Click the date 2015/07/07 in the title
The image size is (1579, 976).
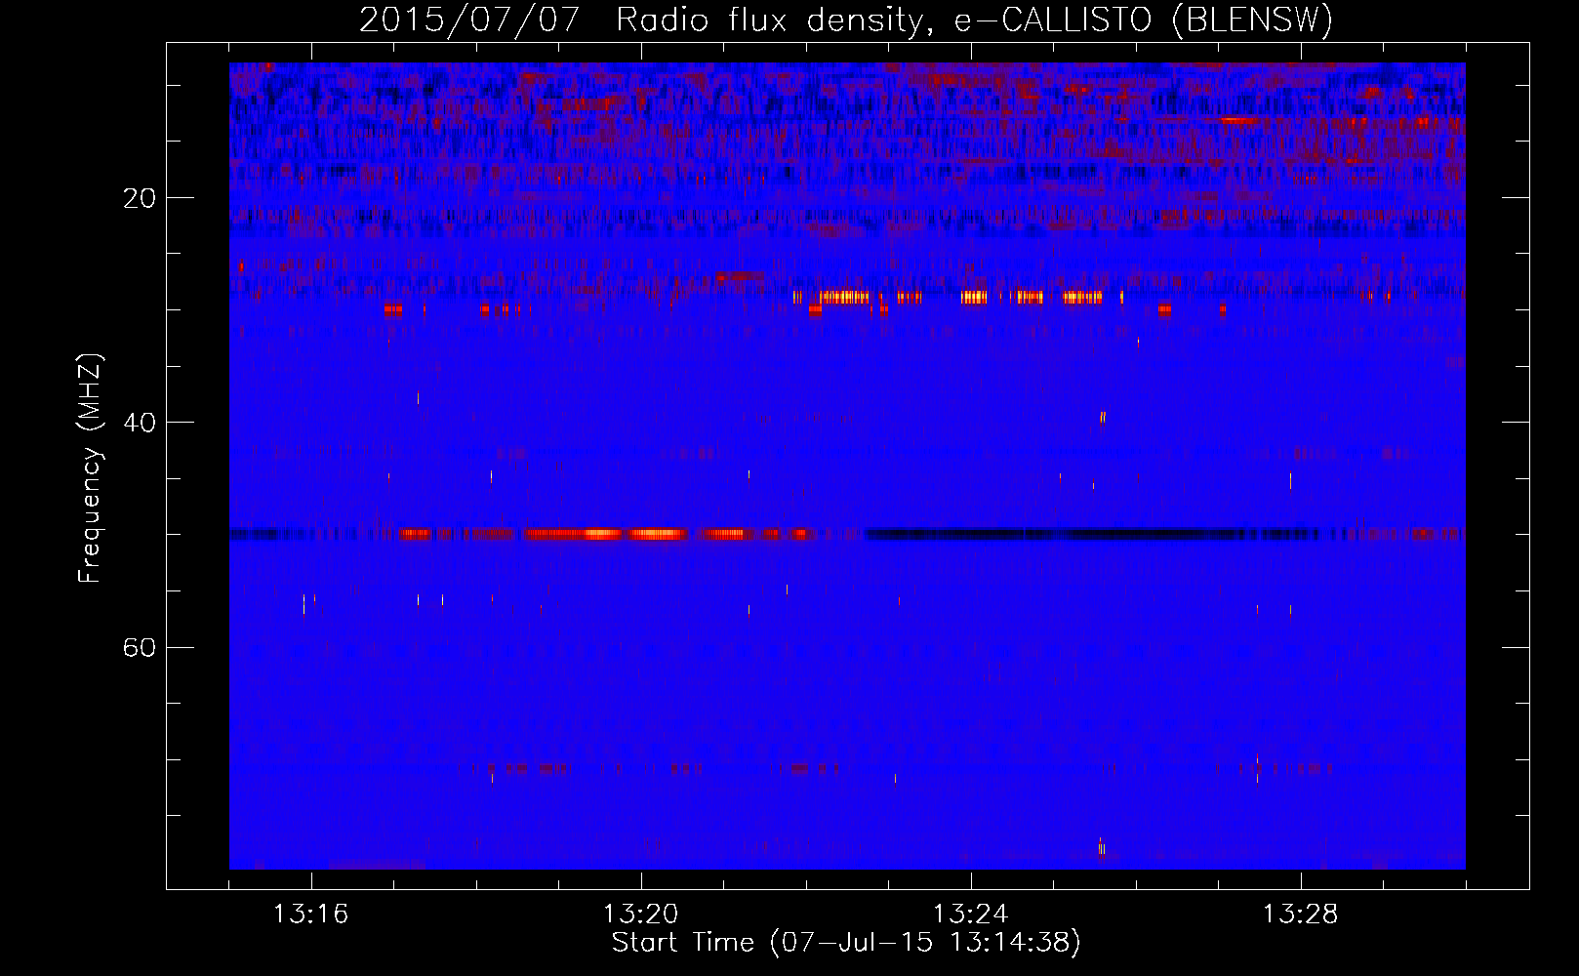(x=469, y=19)
